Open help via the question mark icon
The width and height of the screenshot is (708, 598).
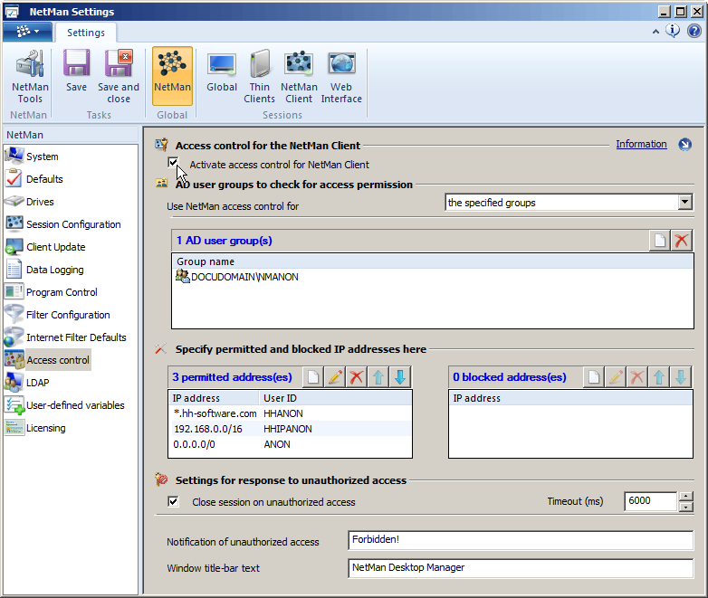pos(694,31)
